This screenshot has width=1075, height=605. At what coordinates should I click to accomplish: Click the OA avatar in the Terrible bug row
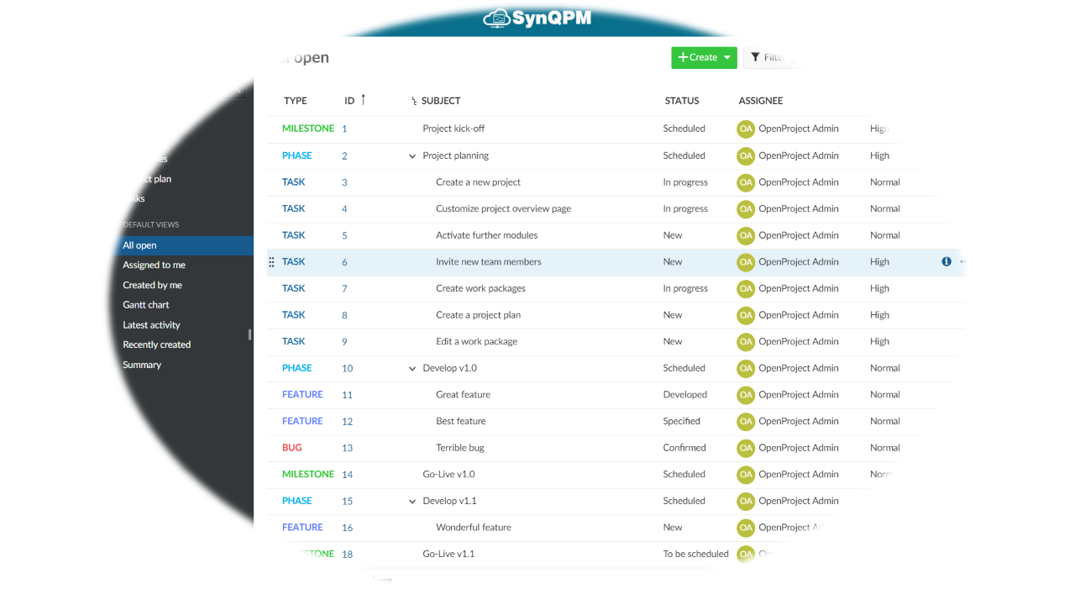point(746,448)
